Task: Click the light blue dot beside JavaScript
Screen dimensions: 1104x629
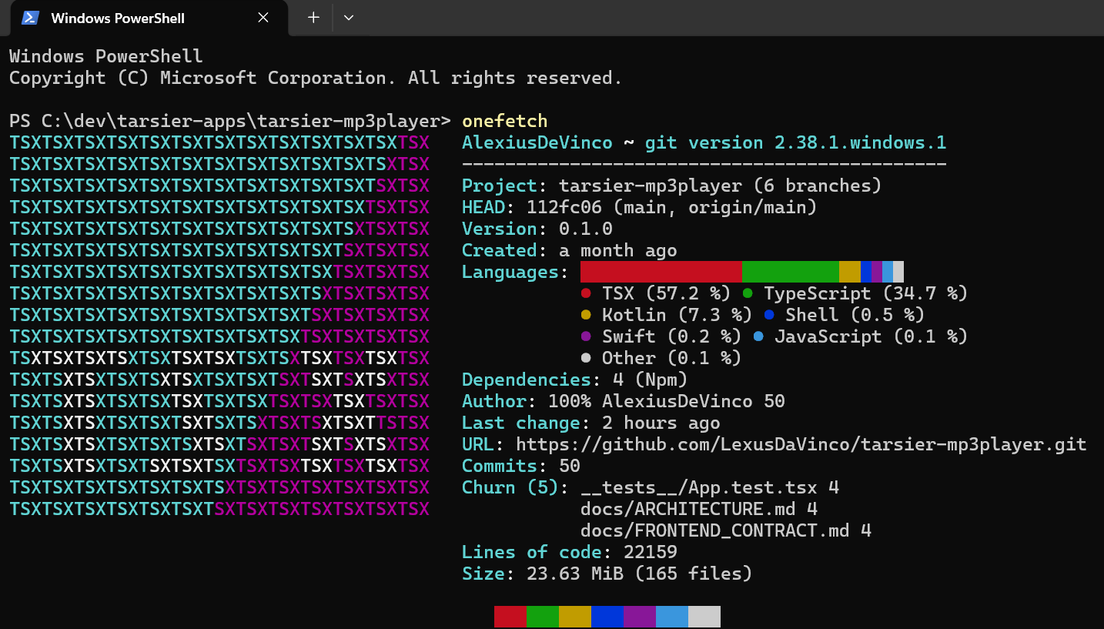Action: (758, 336)
